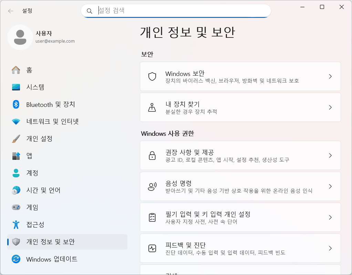Click the 네트워크 Wi-Fi icon

pos(16,121)
